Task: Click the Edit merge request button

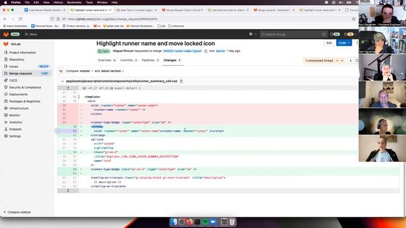Action: point(329,43)
